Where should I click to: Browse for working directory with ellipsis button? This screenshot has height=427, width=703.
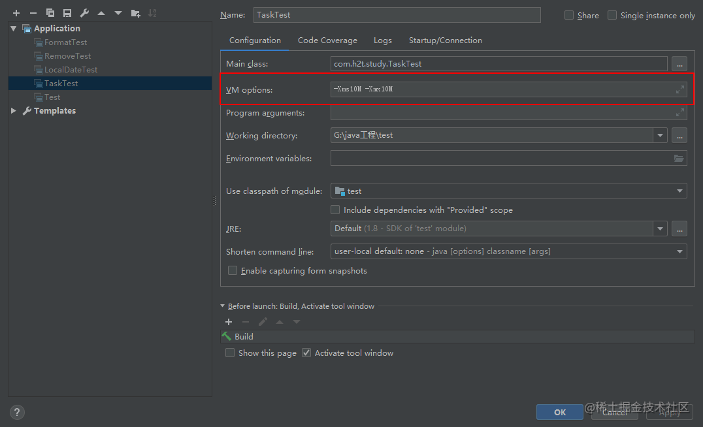[679, 135]
